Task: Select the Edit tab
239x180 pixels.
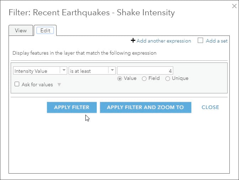Action: (x=45, y=31)
